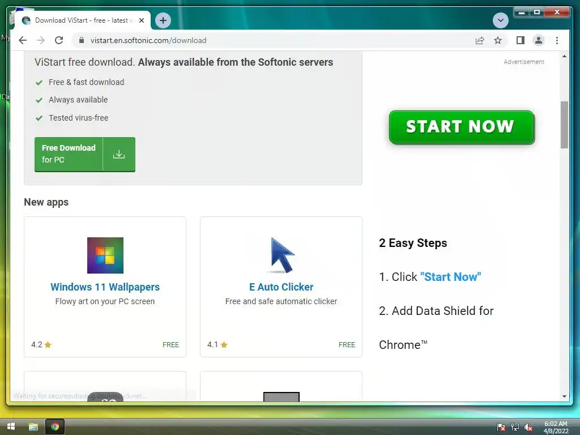This screenshot has width=580, height=435.
Task: Open E Auto Clicker app link
Action: pyautogui.click(x=281, y=287)
